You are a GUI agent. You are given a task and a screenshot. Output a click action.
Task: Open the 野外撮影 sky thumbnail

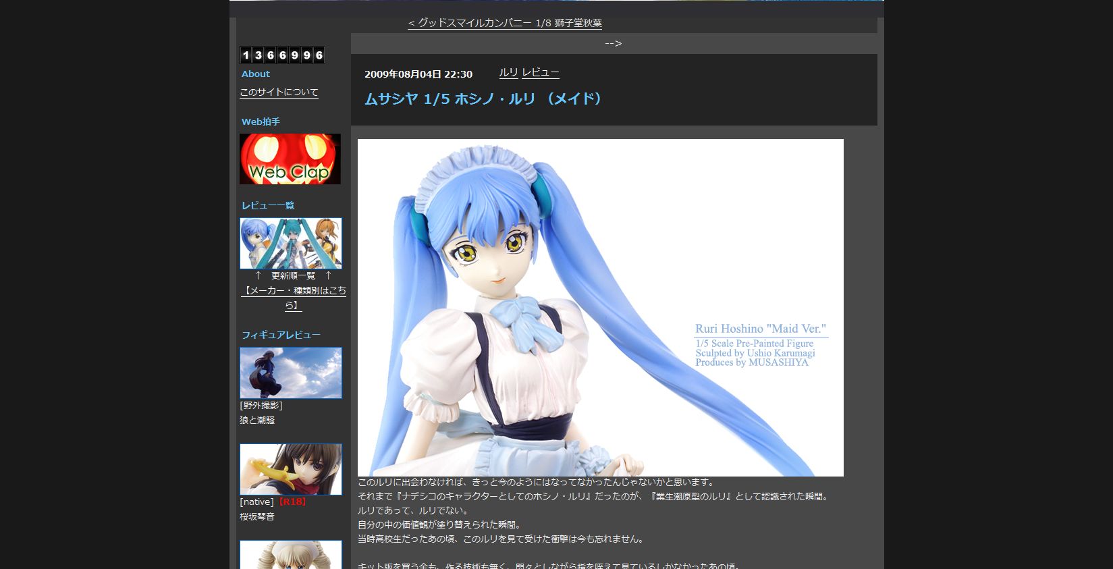[x=291, y=373]
